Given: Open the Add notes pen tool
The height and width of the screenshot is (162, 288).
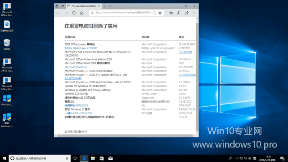Looking at the screenshot, I should (179, 13).
